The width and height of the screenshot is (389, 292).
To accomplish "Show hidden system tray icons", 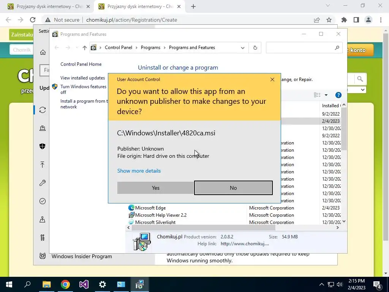I will [321, 284].
